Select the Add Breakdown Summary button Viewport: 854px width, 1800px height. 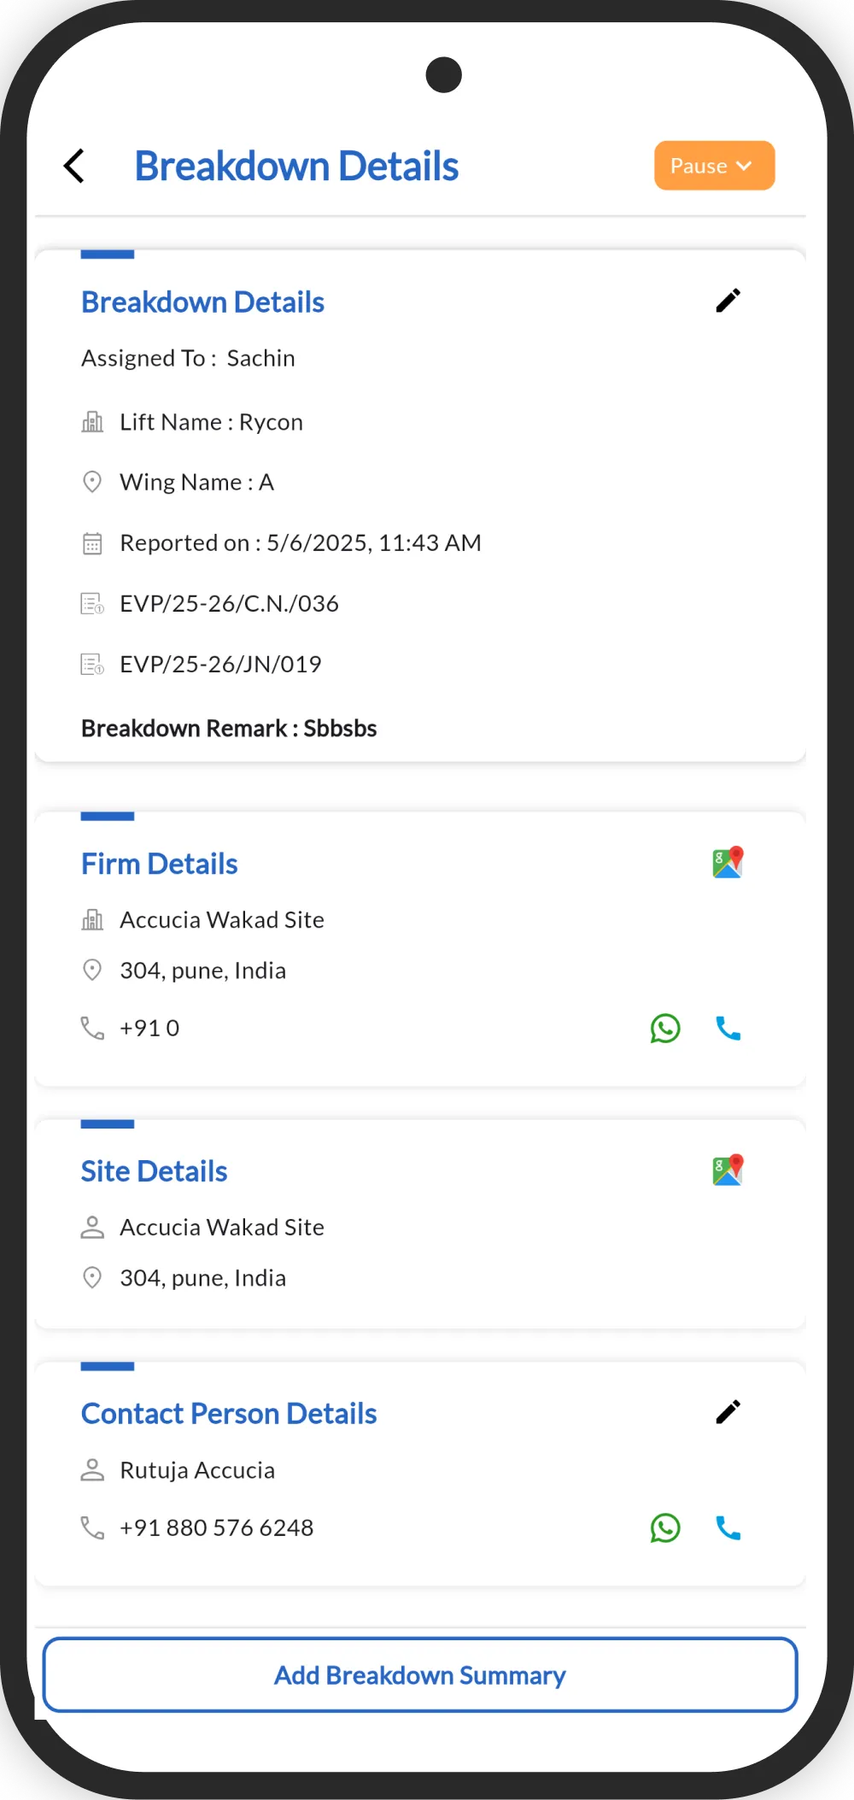coord(418,1675)
